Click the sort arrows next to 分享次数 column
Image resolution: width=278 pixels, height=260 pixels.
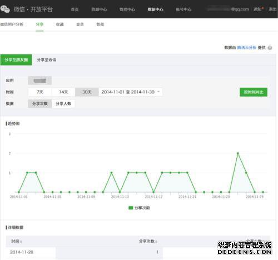156,242
